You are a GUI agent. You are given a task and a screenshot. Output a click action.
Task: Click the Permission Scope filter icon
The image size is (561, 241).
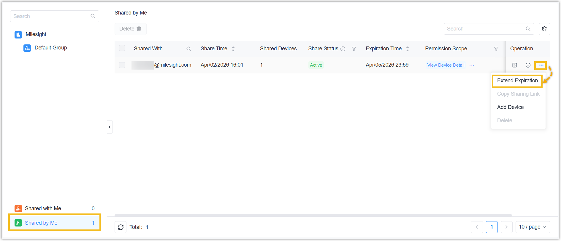[x=496, y=49]
